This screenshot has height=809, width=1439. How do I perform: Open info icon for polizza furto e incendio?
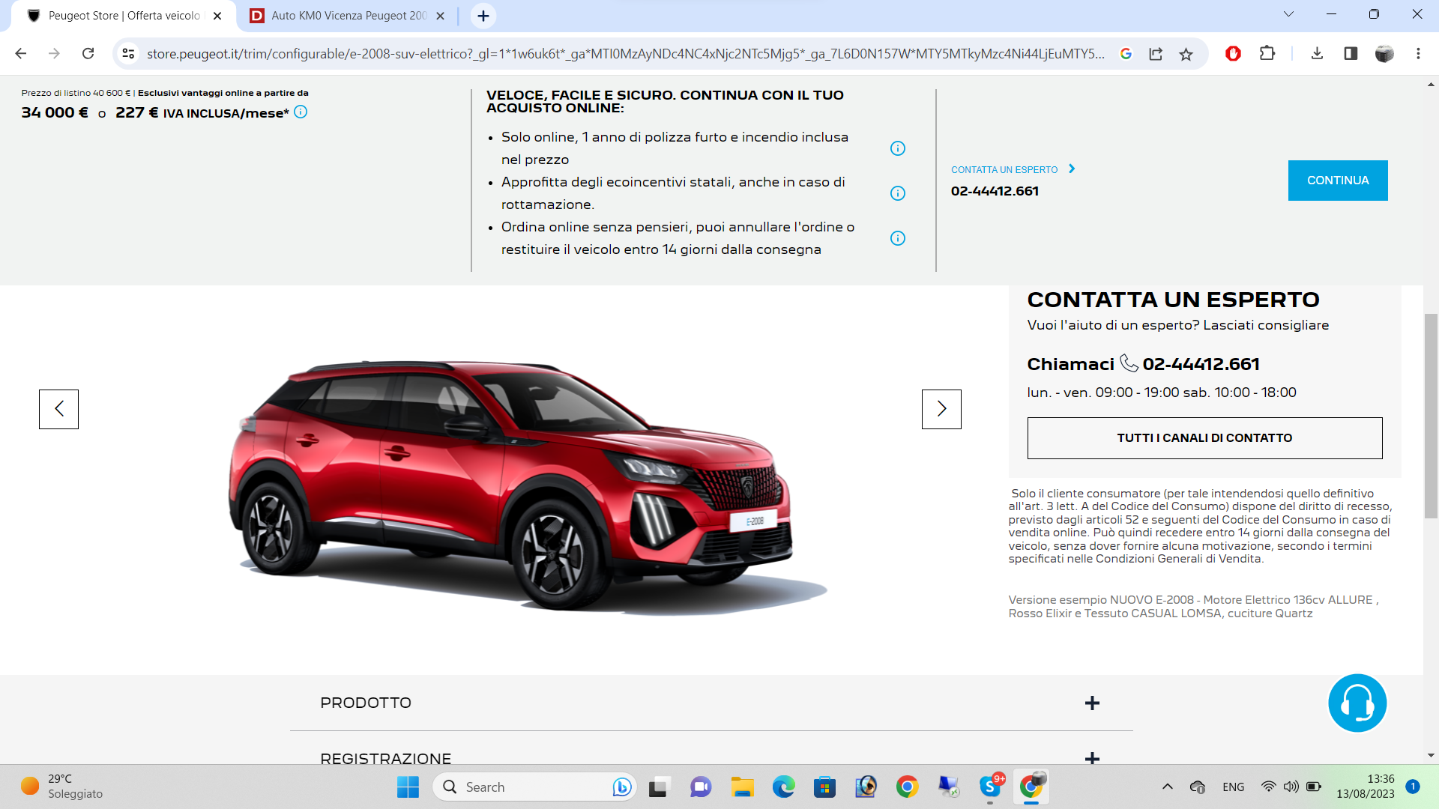[x=897, y=148]
